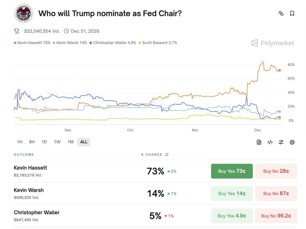Buy No on Kevin Warsh at 87¢
This screenshot has height=229, width=306.
click(276, 194)
